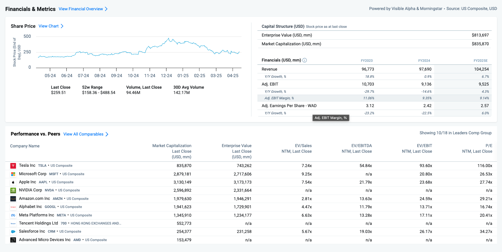Screen dimensions: 502x252
Task: Select the Adj. EBIT Margin, % row label
Action: [279, 98]
